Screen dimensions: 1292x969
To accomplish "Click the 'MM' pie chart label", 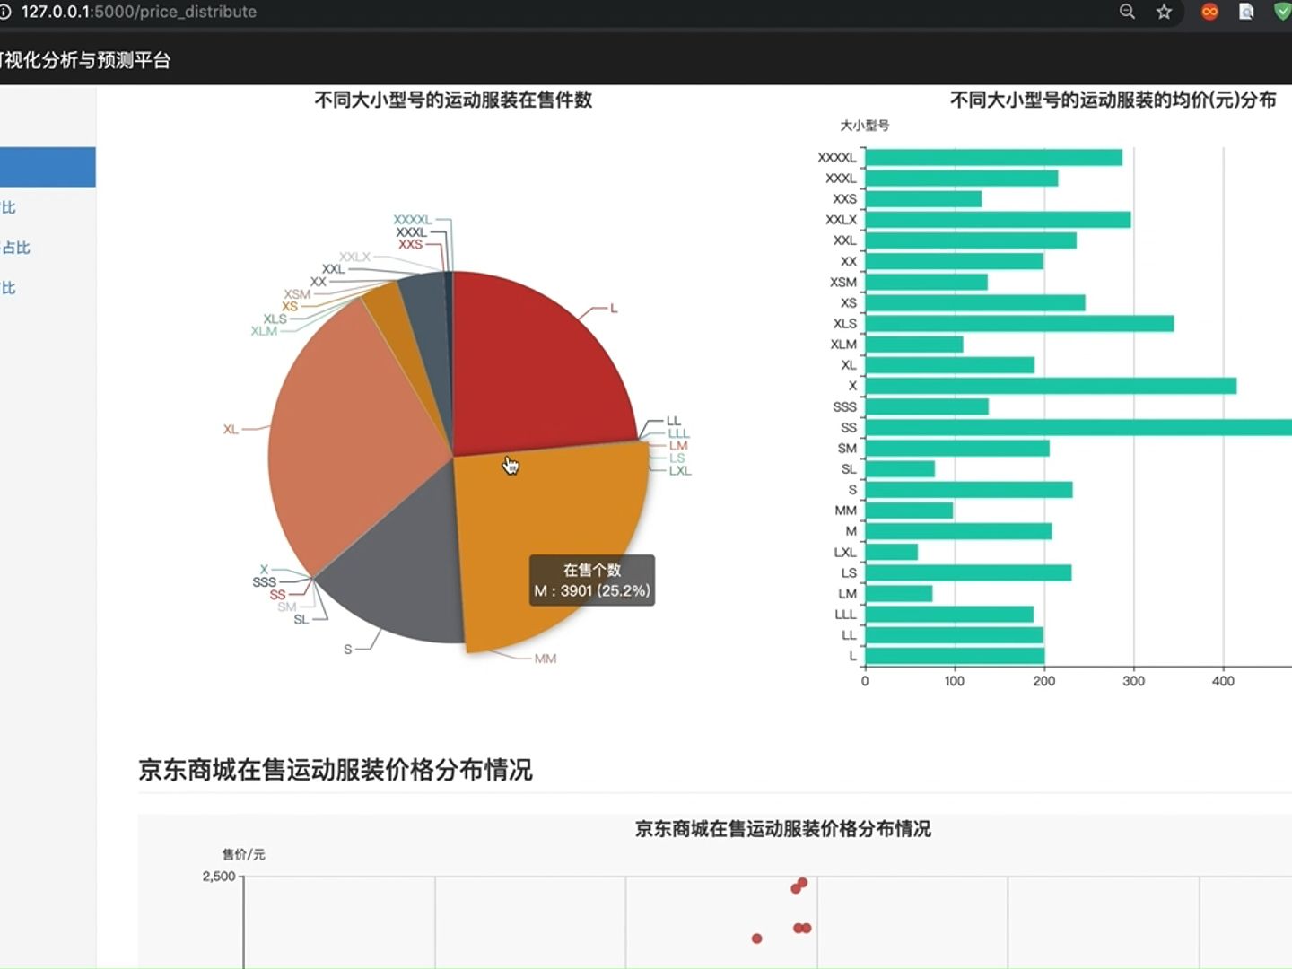I will point(546,659).
